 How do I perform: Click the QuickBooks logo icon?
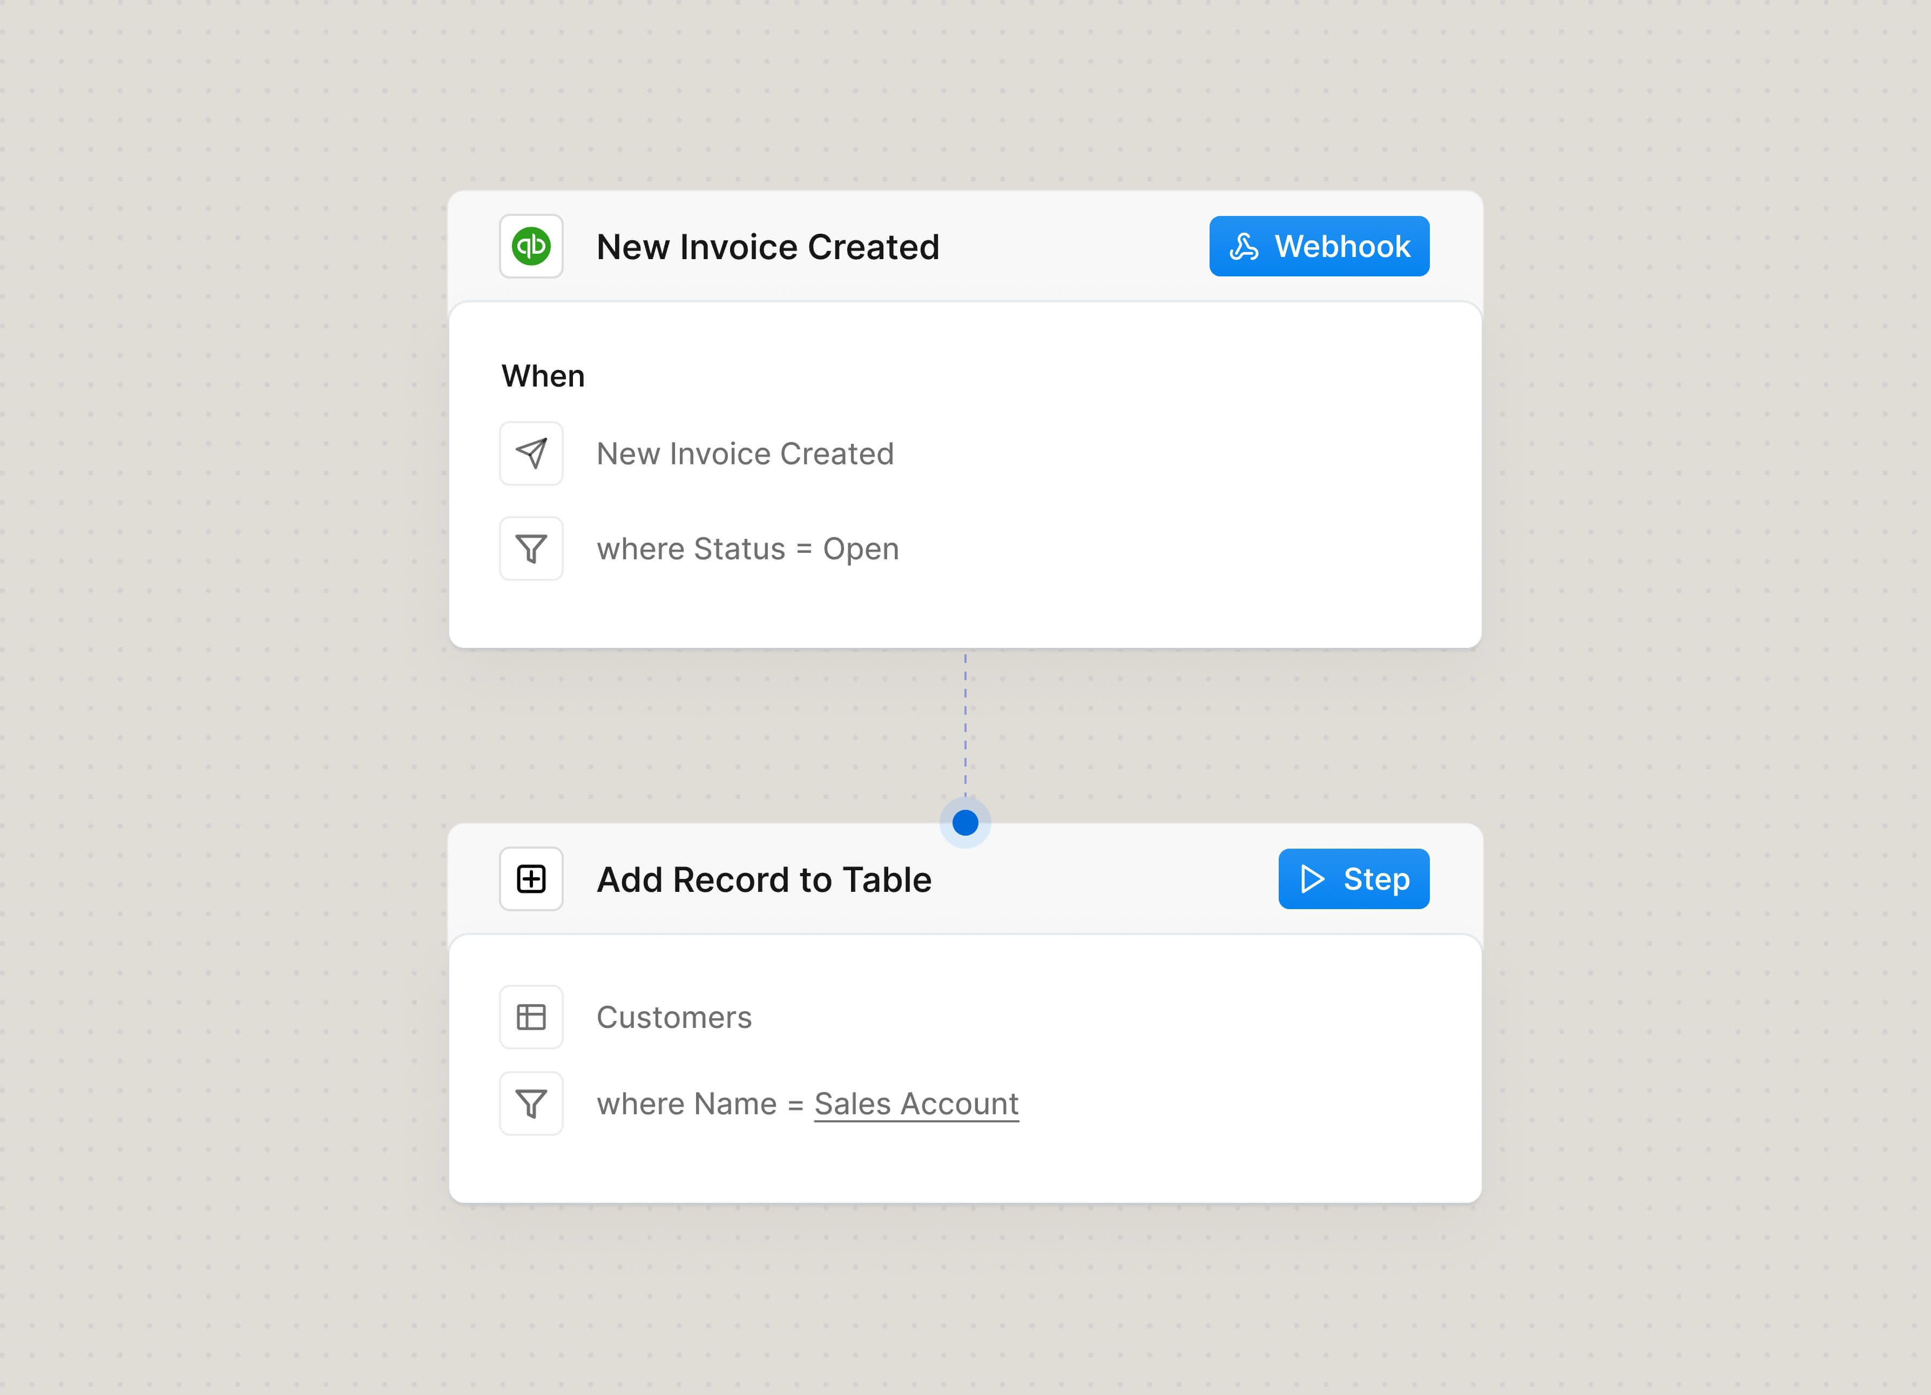point(531,247)
